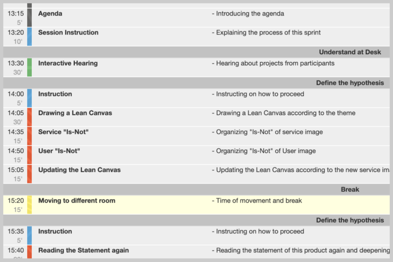Select the Agenda block title

(50, 13)
